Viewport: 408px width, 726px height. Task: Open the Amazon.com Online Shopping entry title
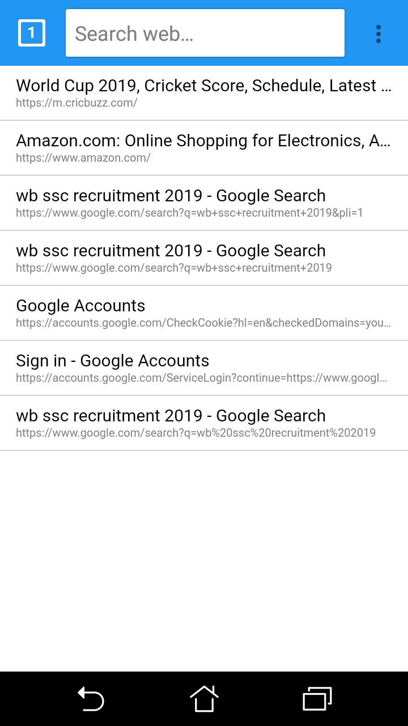[x=203, y=141]
